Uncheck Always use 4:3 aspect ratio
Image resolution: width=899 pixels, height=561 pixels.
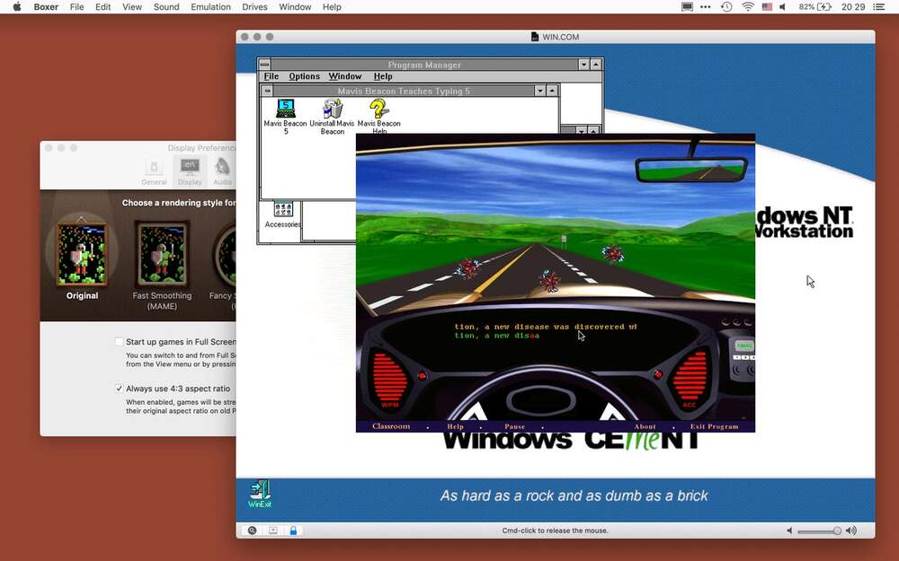coord(119,388)
